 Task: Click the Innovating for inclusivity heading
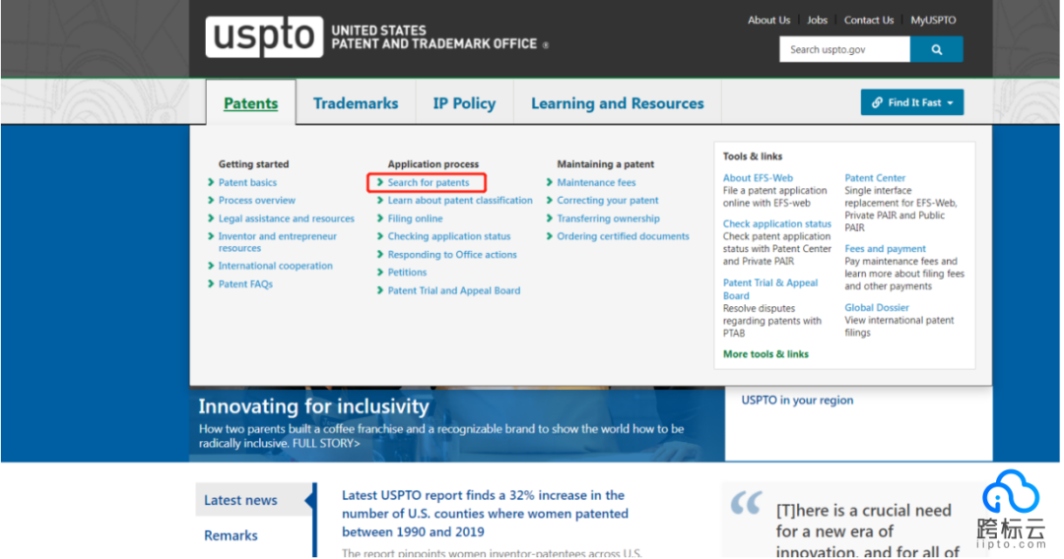click(x=313, y=405)
